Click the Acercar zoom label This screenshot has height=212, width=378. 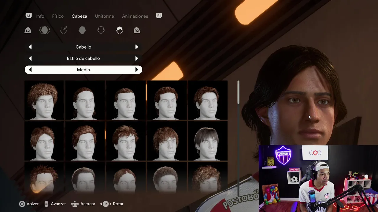[x=88, y=204]
